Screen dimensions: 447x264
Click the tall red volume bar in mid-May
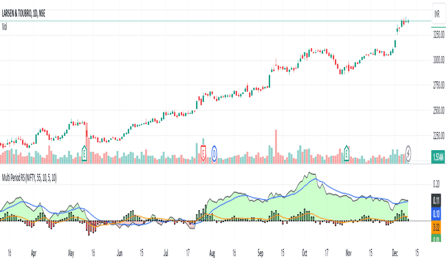tap(87, 143)
